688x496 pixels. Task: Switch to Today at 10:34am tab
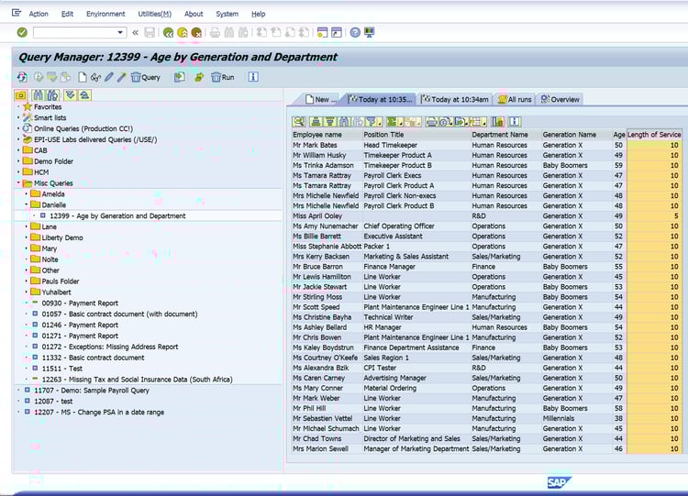[x=455, y=100]
